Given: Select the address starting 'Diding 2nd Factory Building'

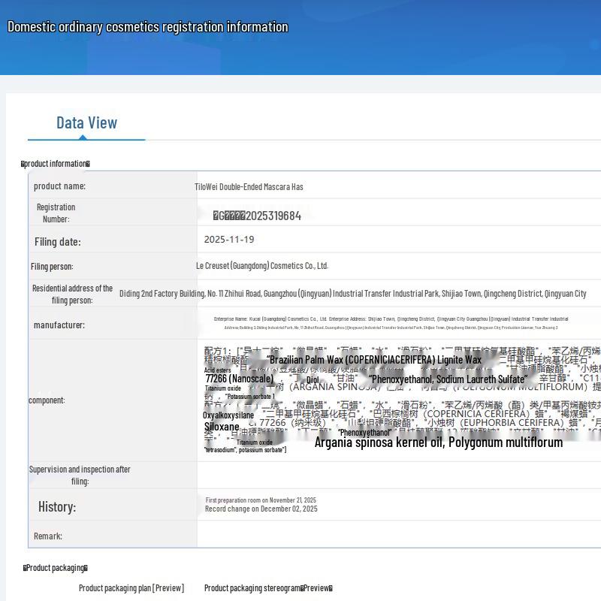Looking at the screenshot, I should (353, 294).
